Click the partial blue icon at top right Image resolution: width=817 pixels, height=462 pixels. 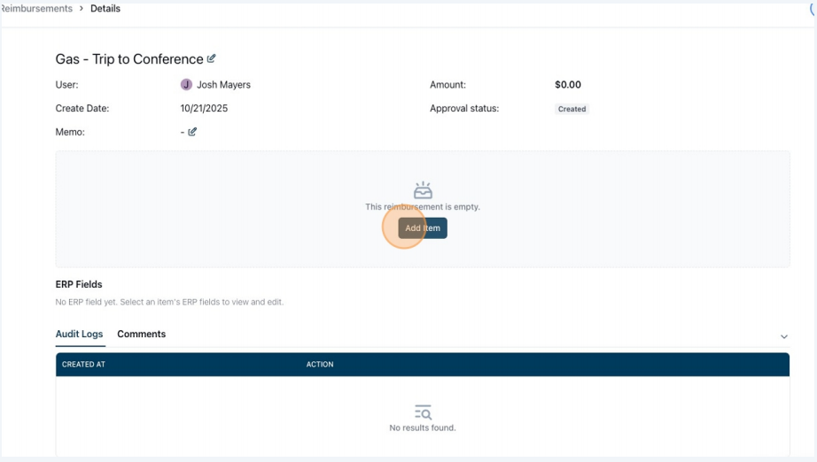pos(813,9)
